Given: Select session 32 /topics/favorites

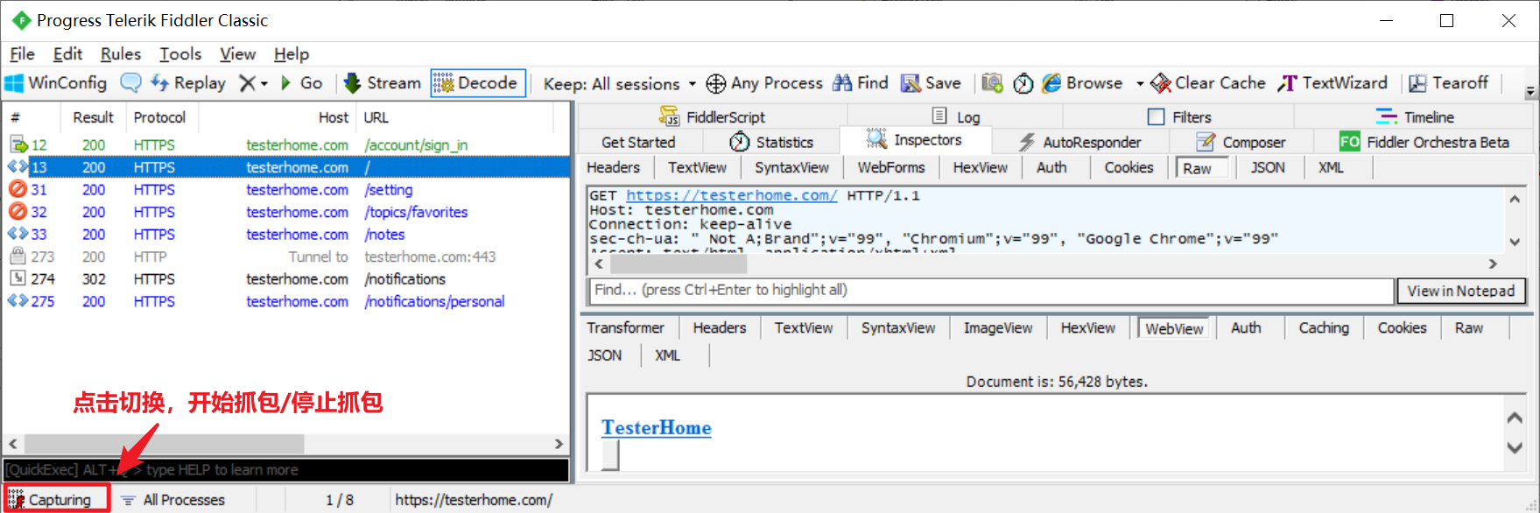Looking at the screenshot, I should point(286,212).
